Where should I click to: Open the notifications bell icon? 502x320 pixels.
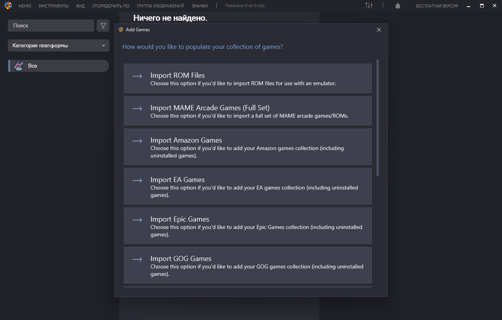(x=398, y=6)
